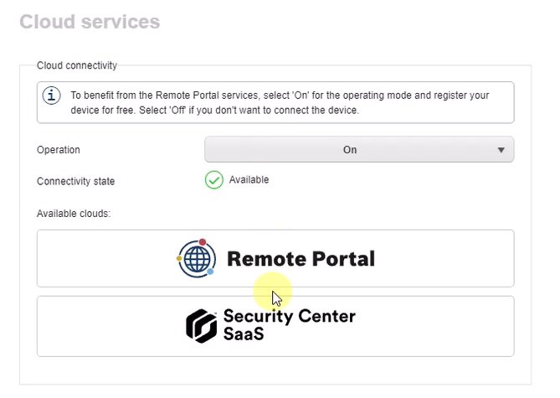Click the 'Available' status text

coord(249,180)
